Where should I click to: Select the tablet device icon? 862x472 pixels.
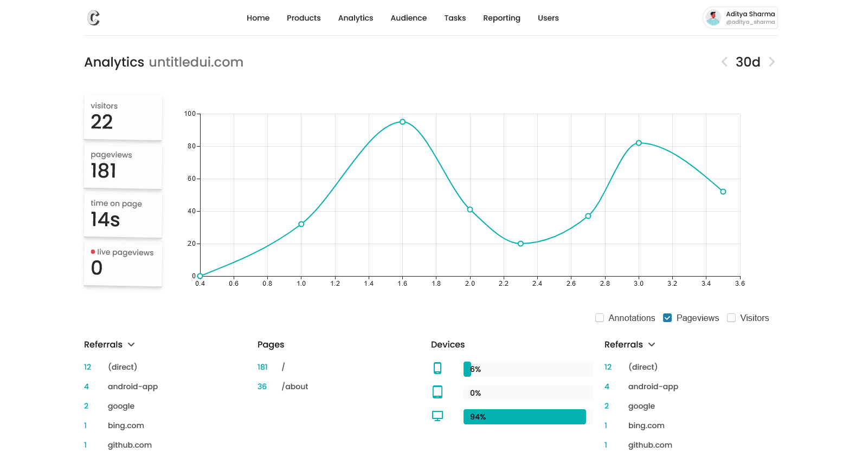438,392
